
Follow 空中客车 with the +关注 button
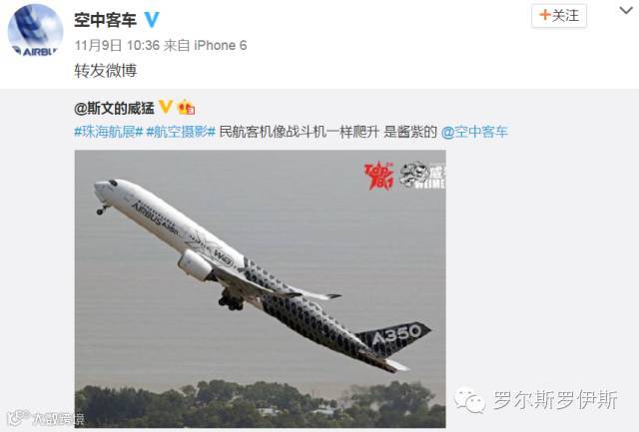coord(559,16)
